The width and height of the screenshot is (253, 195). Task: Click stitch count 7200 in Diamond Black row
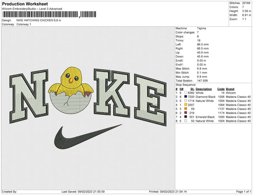191,97
